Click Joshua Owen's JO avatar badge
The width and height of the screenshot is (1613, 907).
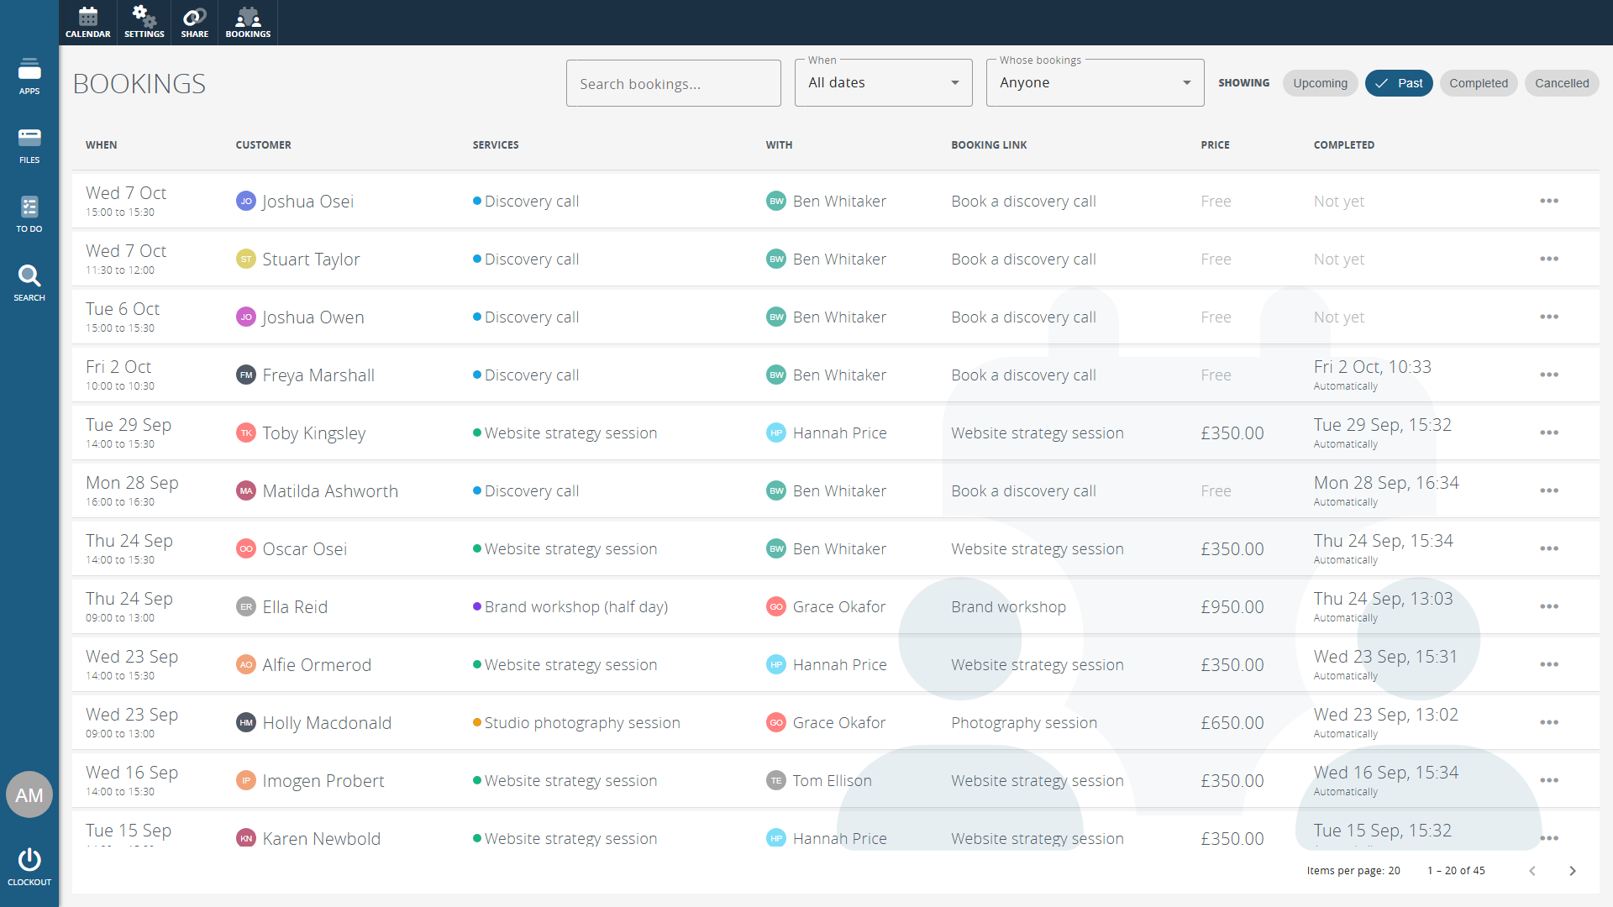245,317
